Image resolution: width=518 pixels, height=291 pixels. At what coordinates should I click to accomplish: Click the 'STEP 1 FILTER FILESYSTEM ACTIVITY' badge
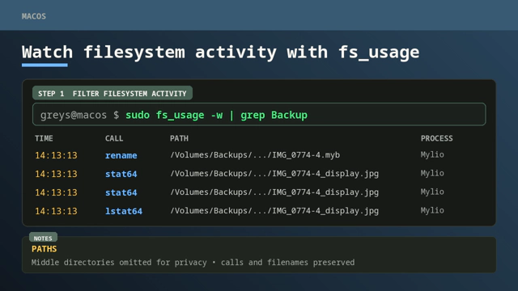(x=113, y=94)
